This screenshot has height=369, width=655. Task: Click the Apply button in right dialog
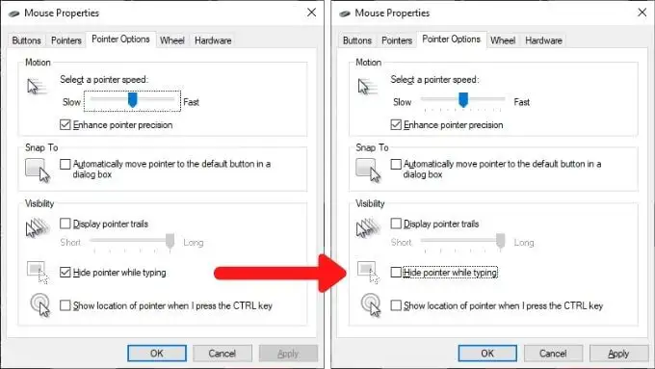pos(618,354)
